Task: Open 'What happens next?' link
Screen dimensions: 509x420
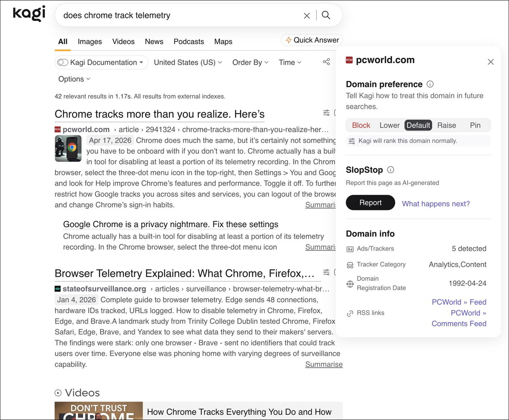Action: coord(436,204)
